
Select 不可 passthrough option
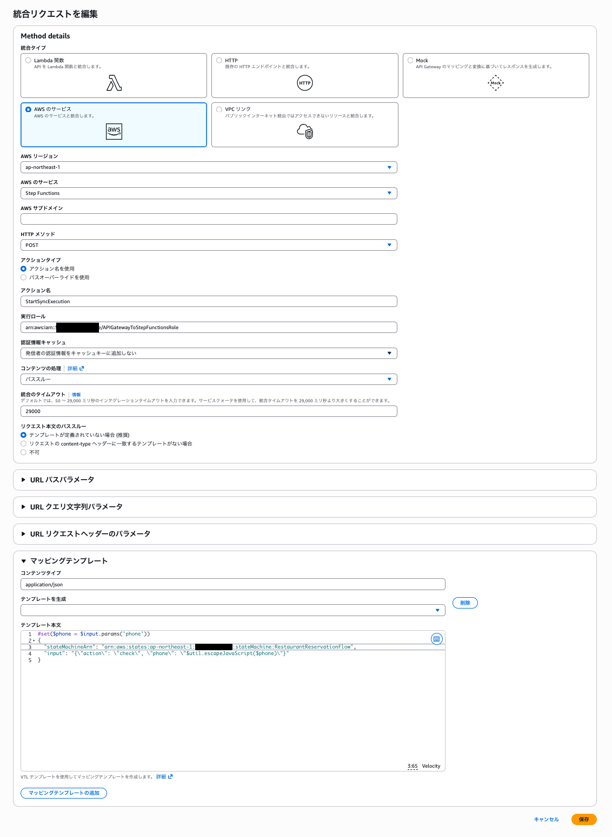pos(23,452)
